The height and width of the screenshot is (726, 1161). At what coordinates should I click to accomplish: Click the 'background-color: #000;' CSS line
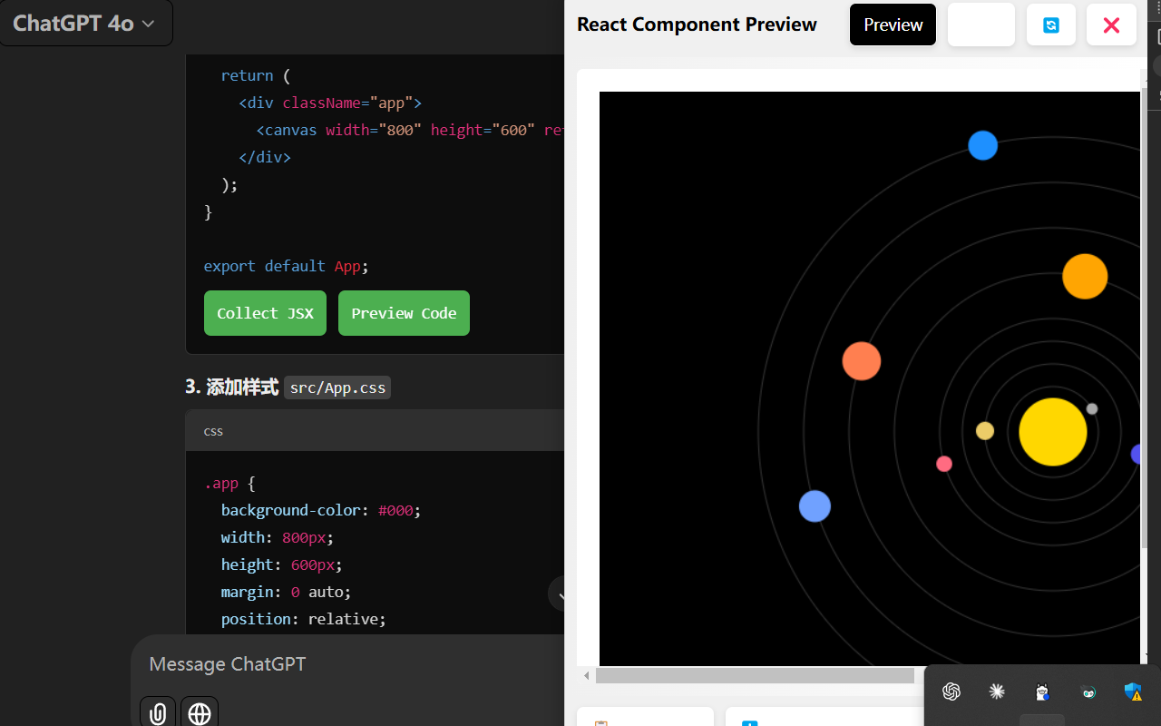321,510
